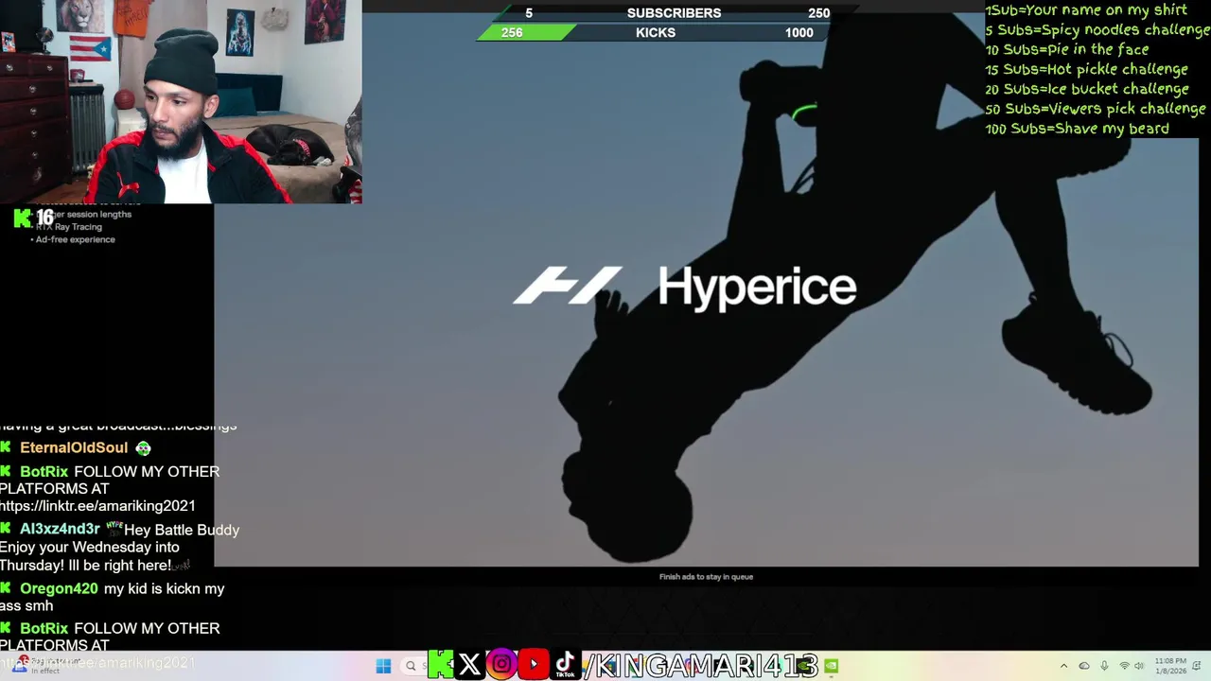Click '15 Subs=Hot pickle challenge' text
This screenshot has width=1211, height=681.
(1087, 69)
